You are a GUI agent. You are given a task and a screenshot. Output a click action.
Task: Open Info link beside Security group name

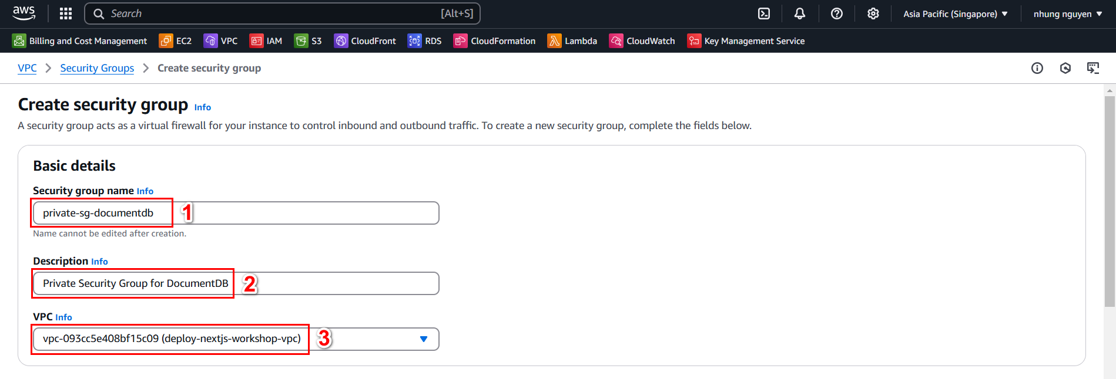pos(145,191)
